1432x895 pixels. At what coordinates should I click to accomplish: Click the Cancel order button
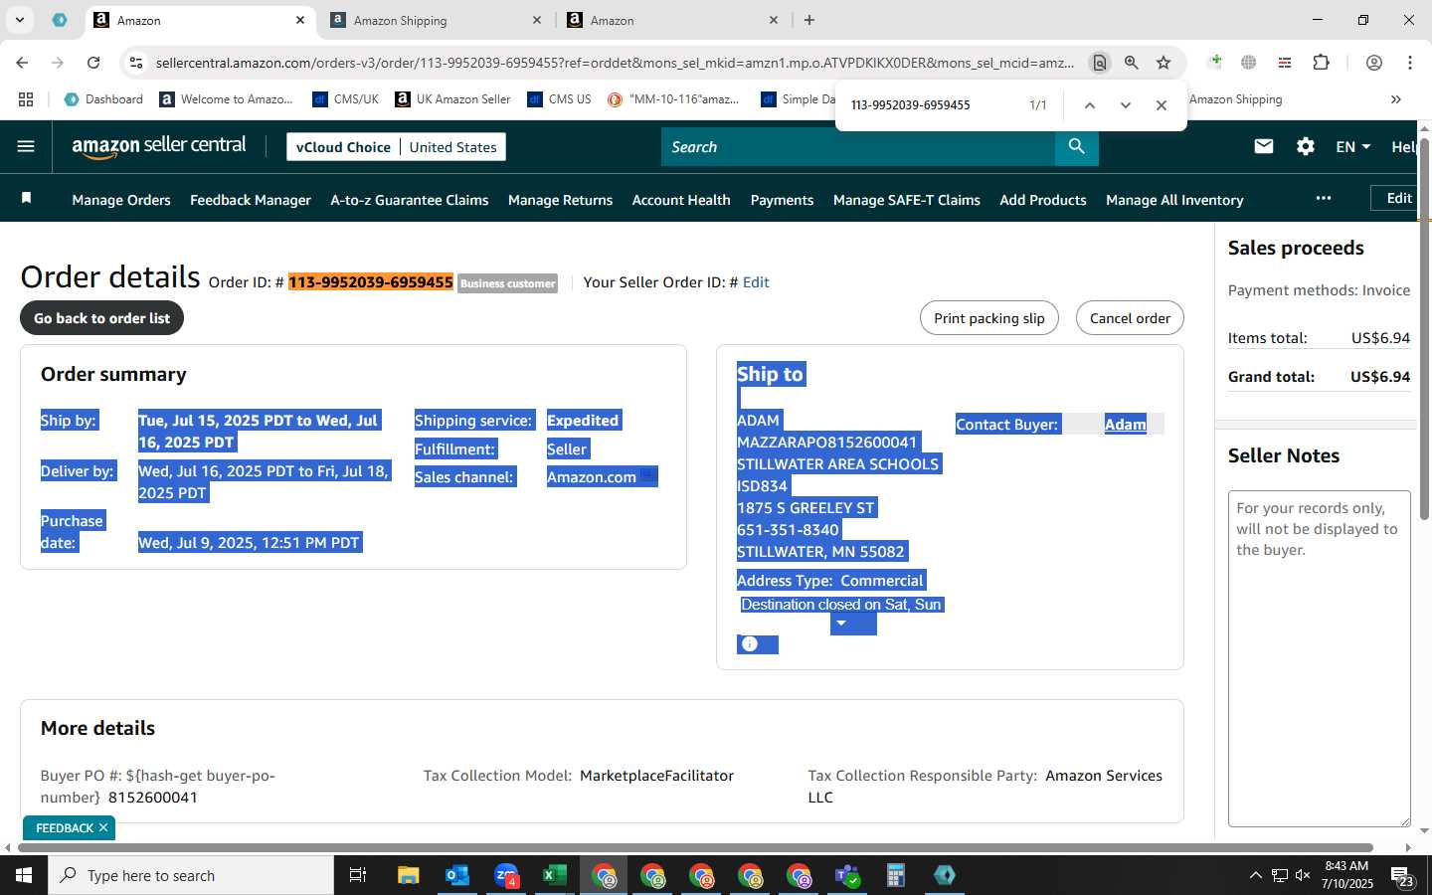1130,318
